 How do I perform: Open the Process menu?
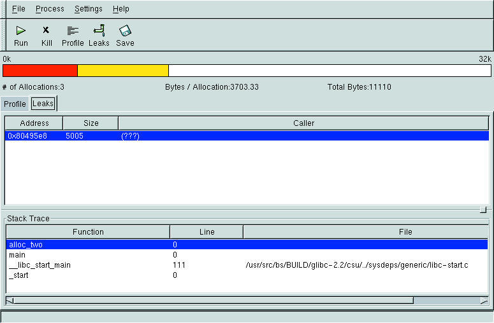click(x=50, y=9)
